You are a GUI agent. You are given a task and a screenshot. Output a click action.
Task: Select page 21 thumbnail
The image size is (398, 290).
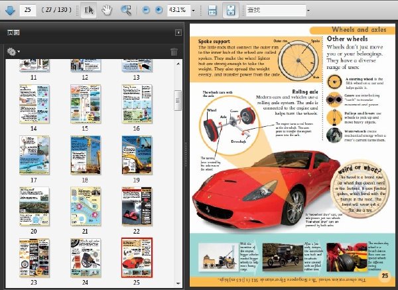coord(86,206)
